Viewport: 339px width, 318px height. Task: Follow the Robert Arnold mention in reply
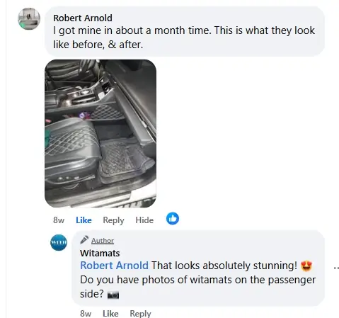[114, 266]
